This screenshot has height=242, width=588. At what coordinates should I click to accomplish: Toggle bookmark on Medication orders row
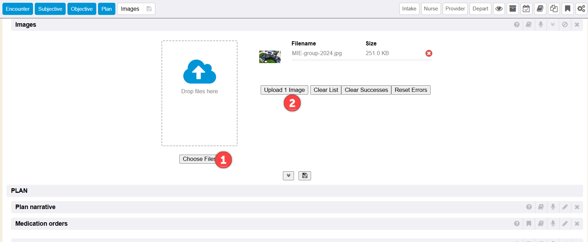point(529,224)
